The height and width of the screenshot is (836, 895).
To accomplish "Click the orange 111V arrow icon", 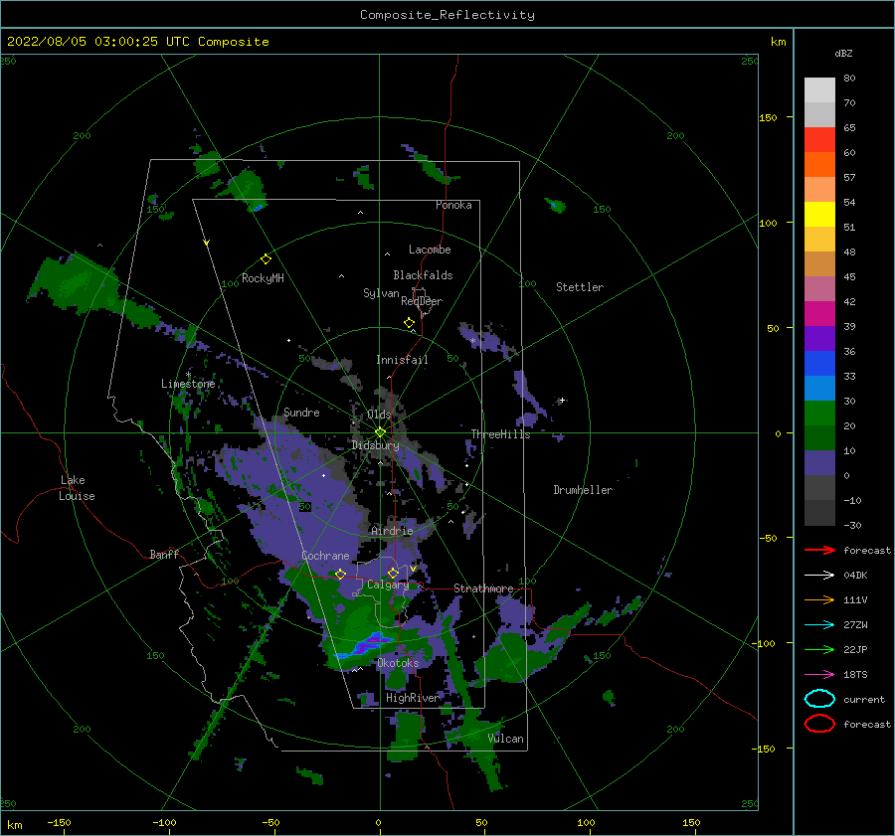I will pyautogui.click(x=819, y=599).
